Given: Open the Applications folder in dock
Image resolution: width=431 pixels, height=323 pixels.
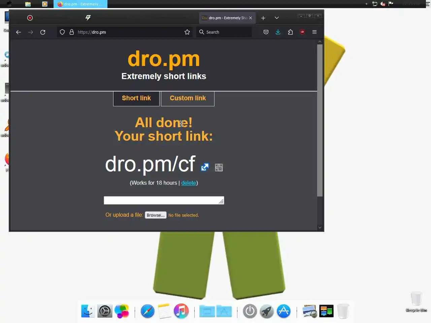Looking at the screenshot, I should pos(224,311).
